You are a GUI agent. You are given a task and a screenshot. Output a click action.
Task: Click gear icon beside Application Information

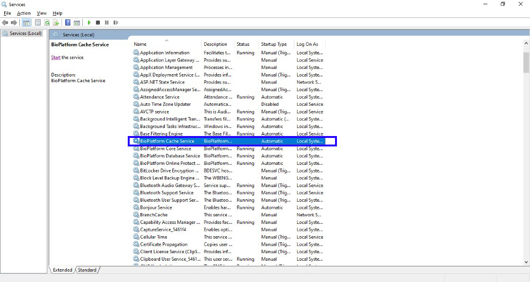(136, 52)
